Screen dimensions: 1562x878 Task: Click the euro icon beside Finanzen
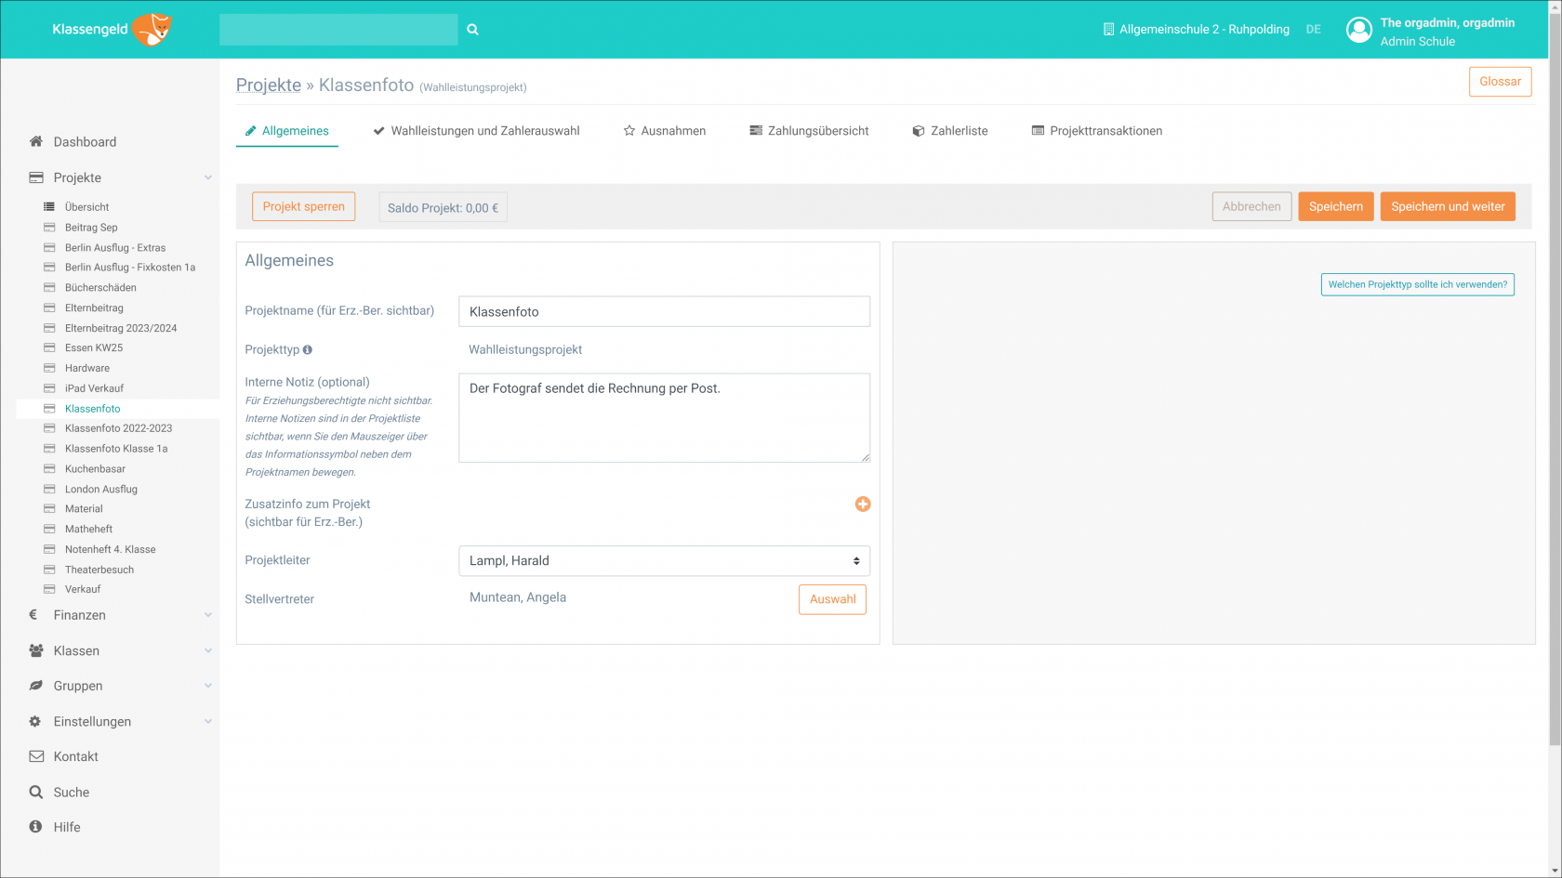tap(33, 615)
